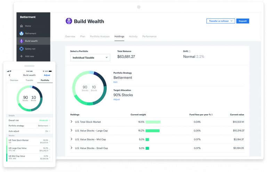This screenshot has height=172, width=267.
Task: Click the Retirement goal icon in sidebar
Action: click(22, 33)
